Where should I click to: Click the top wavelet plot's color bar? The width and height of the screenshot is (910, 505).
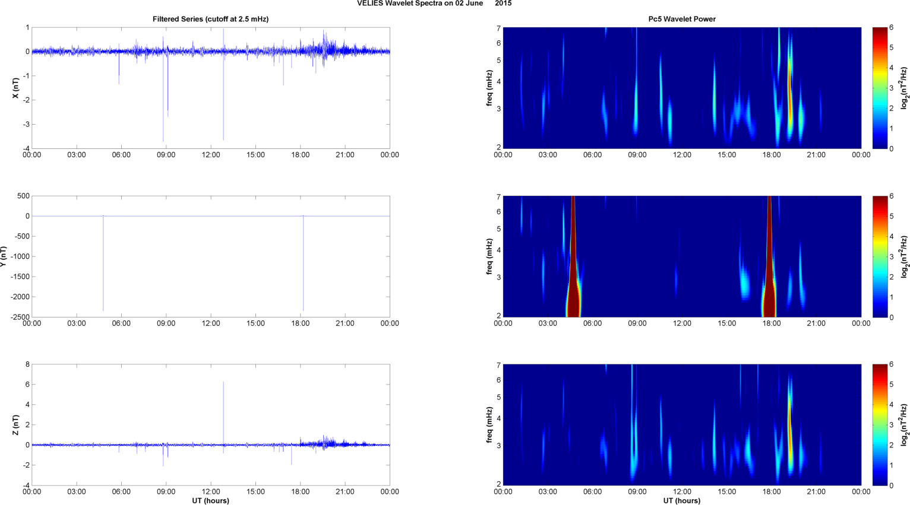coord(880,88)
